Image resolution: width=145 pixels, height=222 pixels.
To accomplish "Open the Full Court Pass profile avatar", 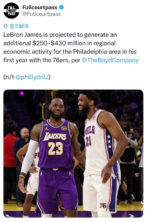I will 11,11.
